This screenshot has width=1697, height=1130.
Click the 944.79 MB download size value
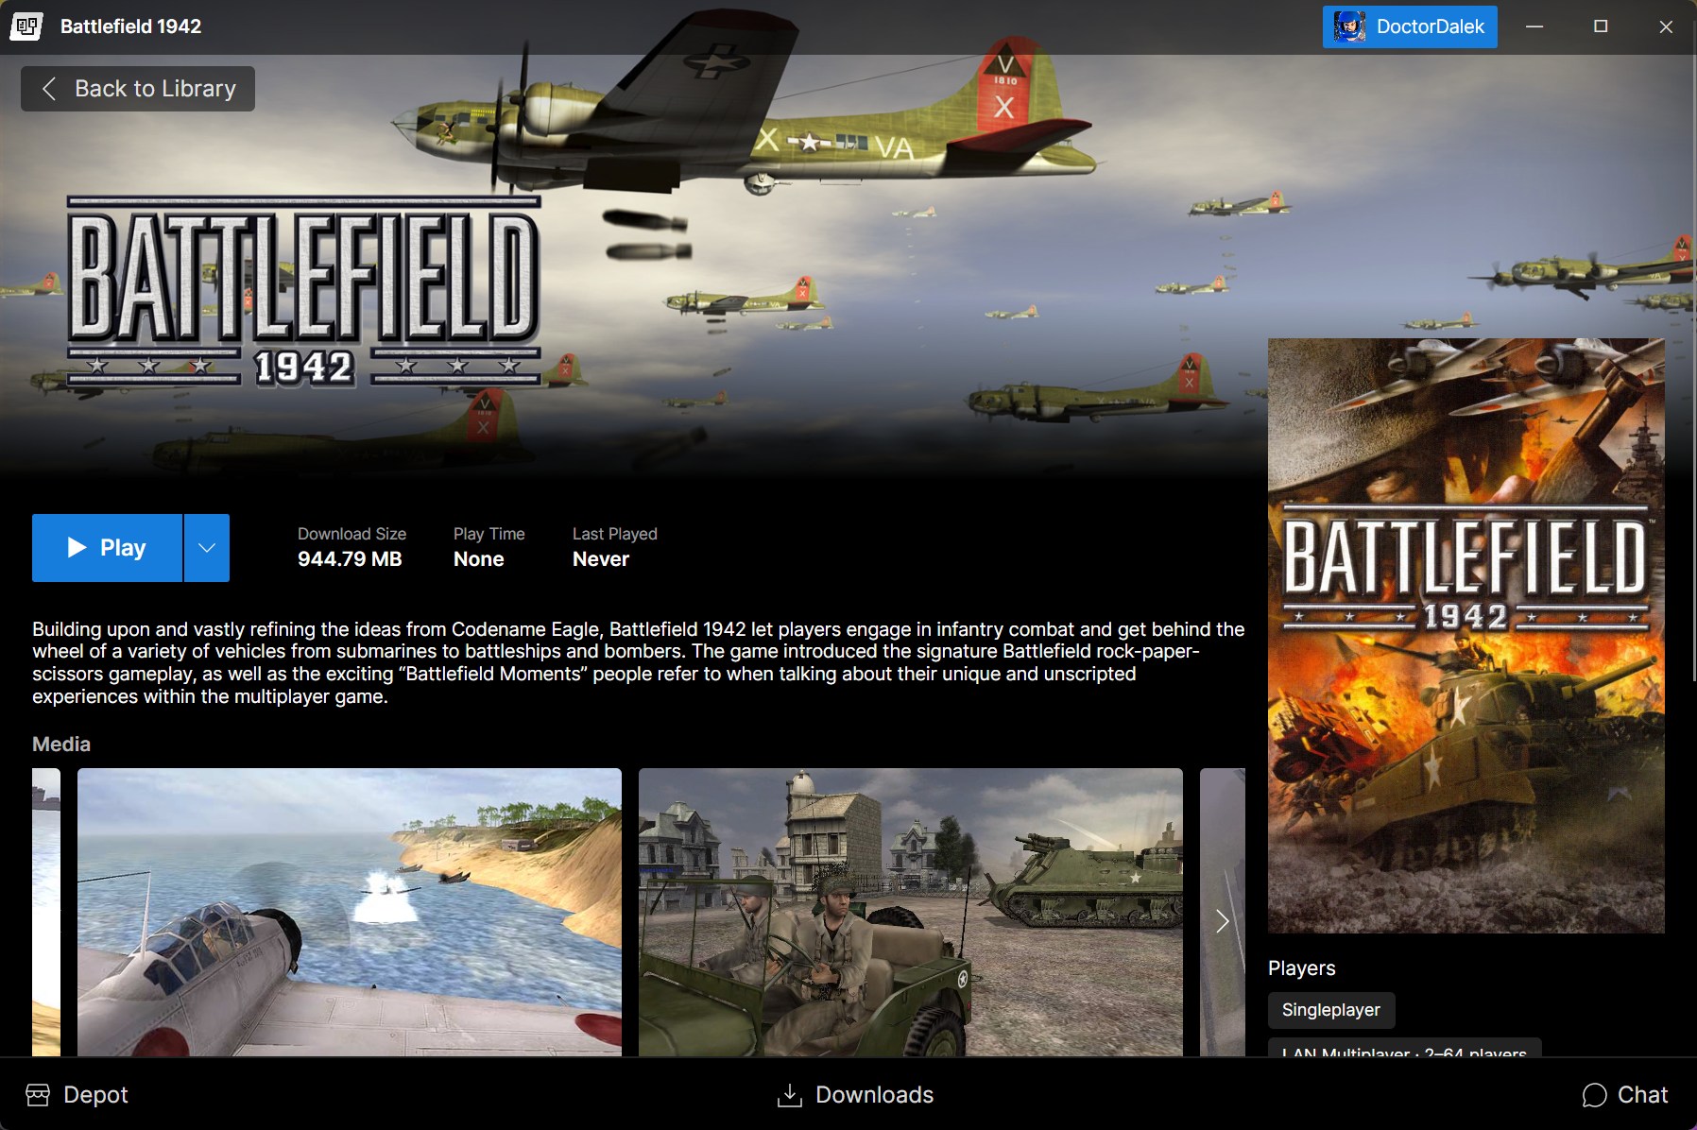(350, 559)
